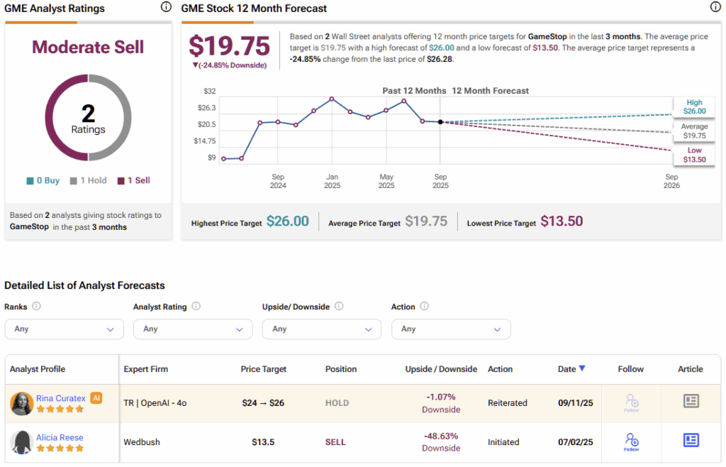Click the Expert Firm column header
Viewport: 726px width, 467px height.
tap(146, 369)
